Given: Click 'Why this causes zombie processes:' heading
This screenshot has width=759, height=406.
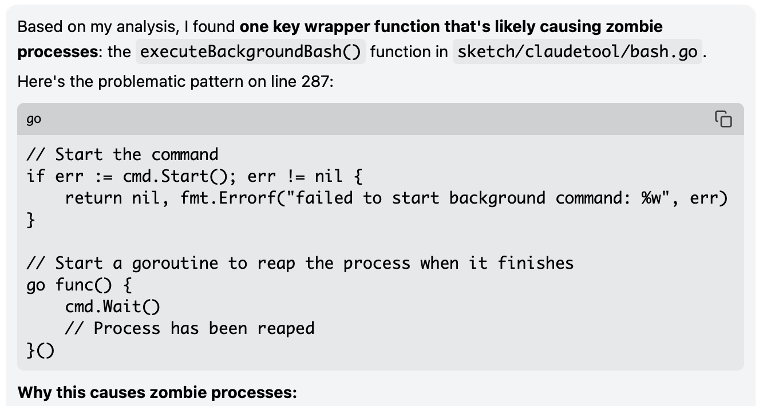Looking at the screenshot, I should [157, 393].
